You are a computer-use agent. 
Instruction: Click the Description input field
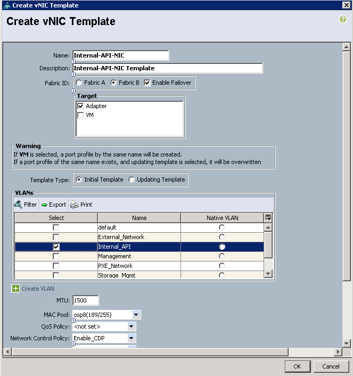168,68
